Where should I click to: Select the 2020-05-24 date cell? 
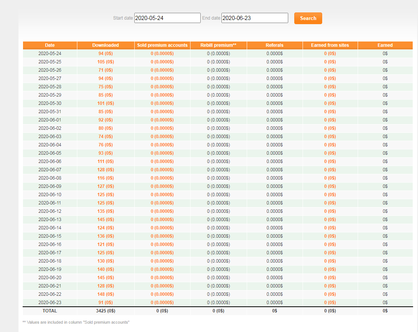(50, 53)
